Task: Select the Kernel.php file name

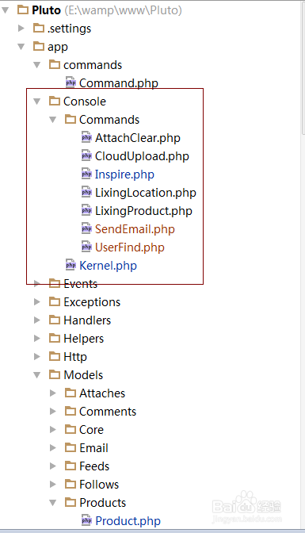Action: pos(108,266)
